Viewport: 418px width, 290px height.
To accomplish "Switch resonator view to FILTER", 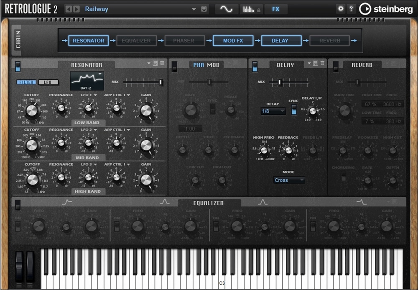I will 26,82.
